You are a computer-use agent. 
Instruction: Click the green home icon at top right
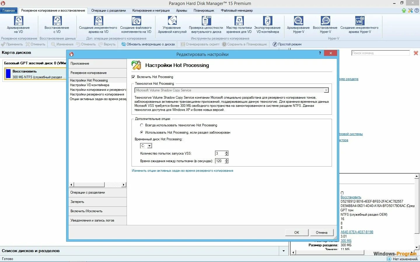(x=404, y=10)
